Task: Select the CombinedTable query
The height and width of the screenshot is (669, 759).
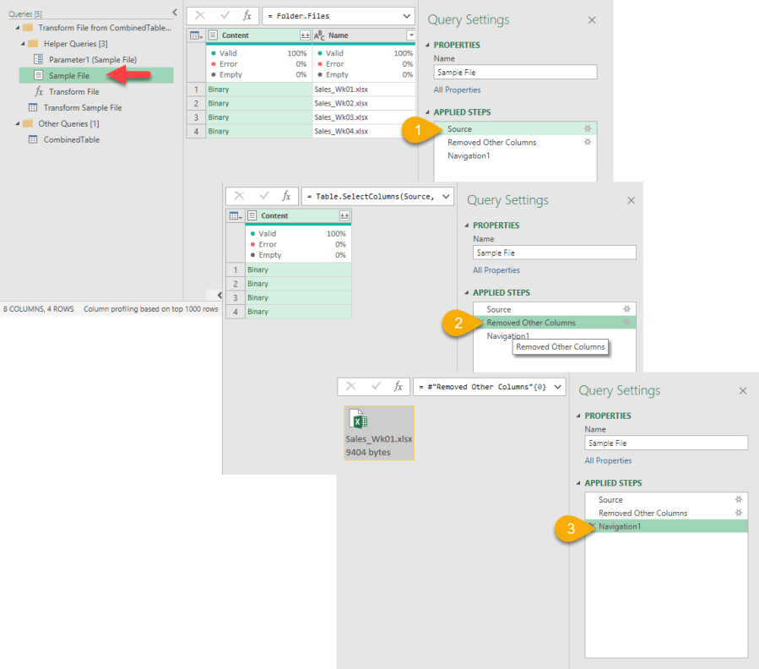Action: click(71, 139)
